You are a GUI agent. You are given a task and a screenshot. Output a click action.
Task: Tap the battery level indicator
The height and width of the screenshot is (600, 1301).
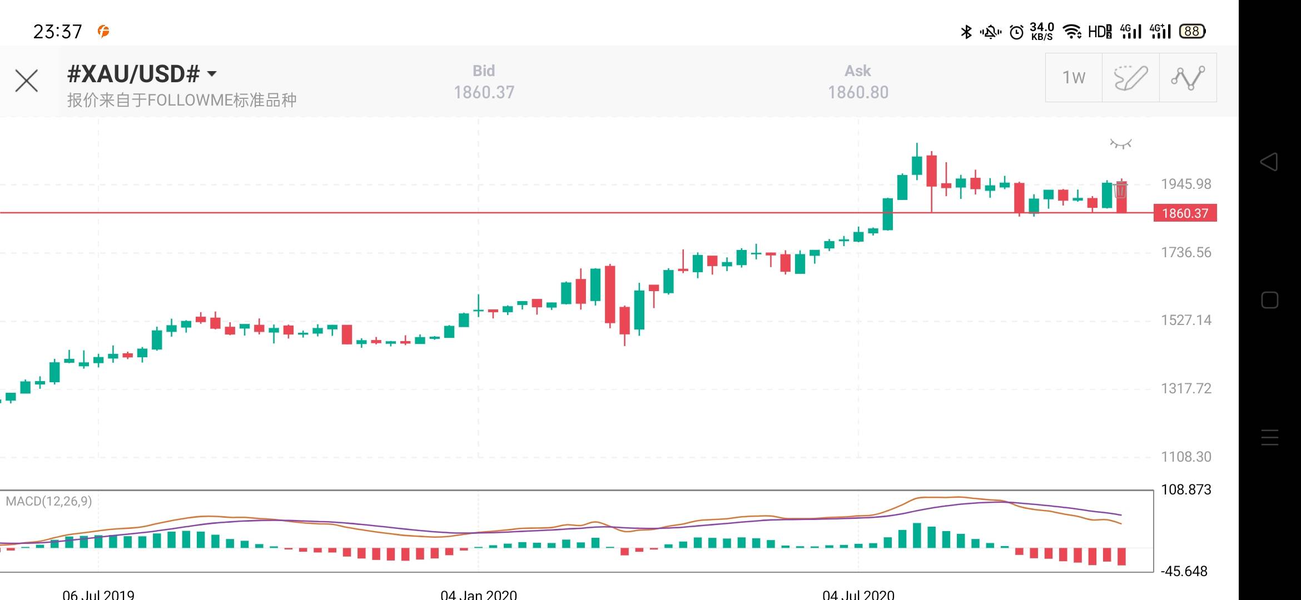coord(1192,31)
